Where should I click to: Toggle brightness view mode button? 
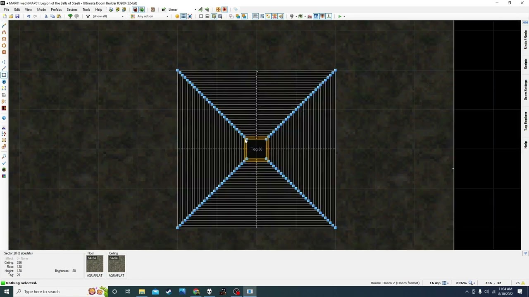[x=207, y=16]
